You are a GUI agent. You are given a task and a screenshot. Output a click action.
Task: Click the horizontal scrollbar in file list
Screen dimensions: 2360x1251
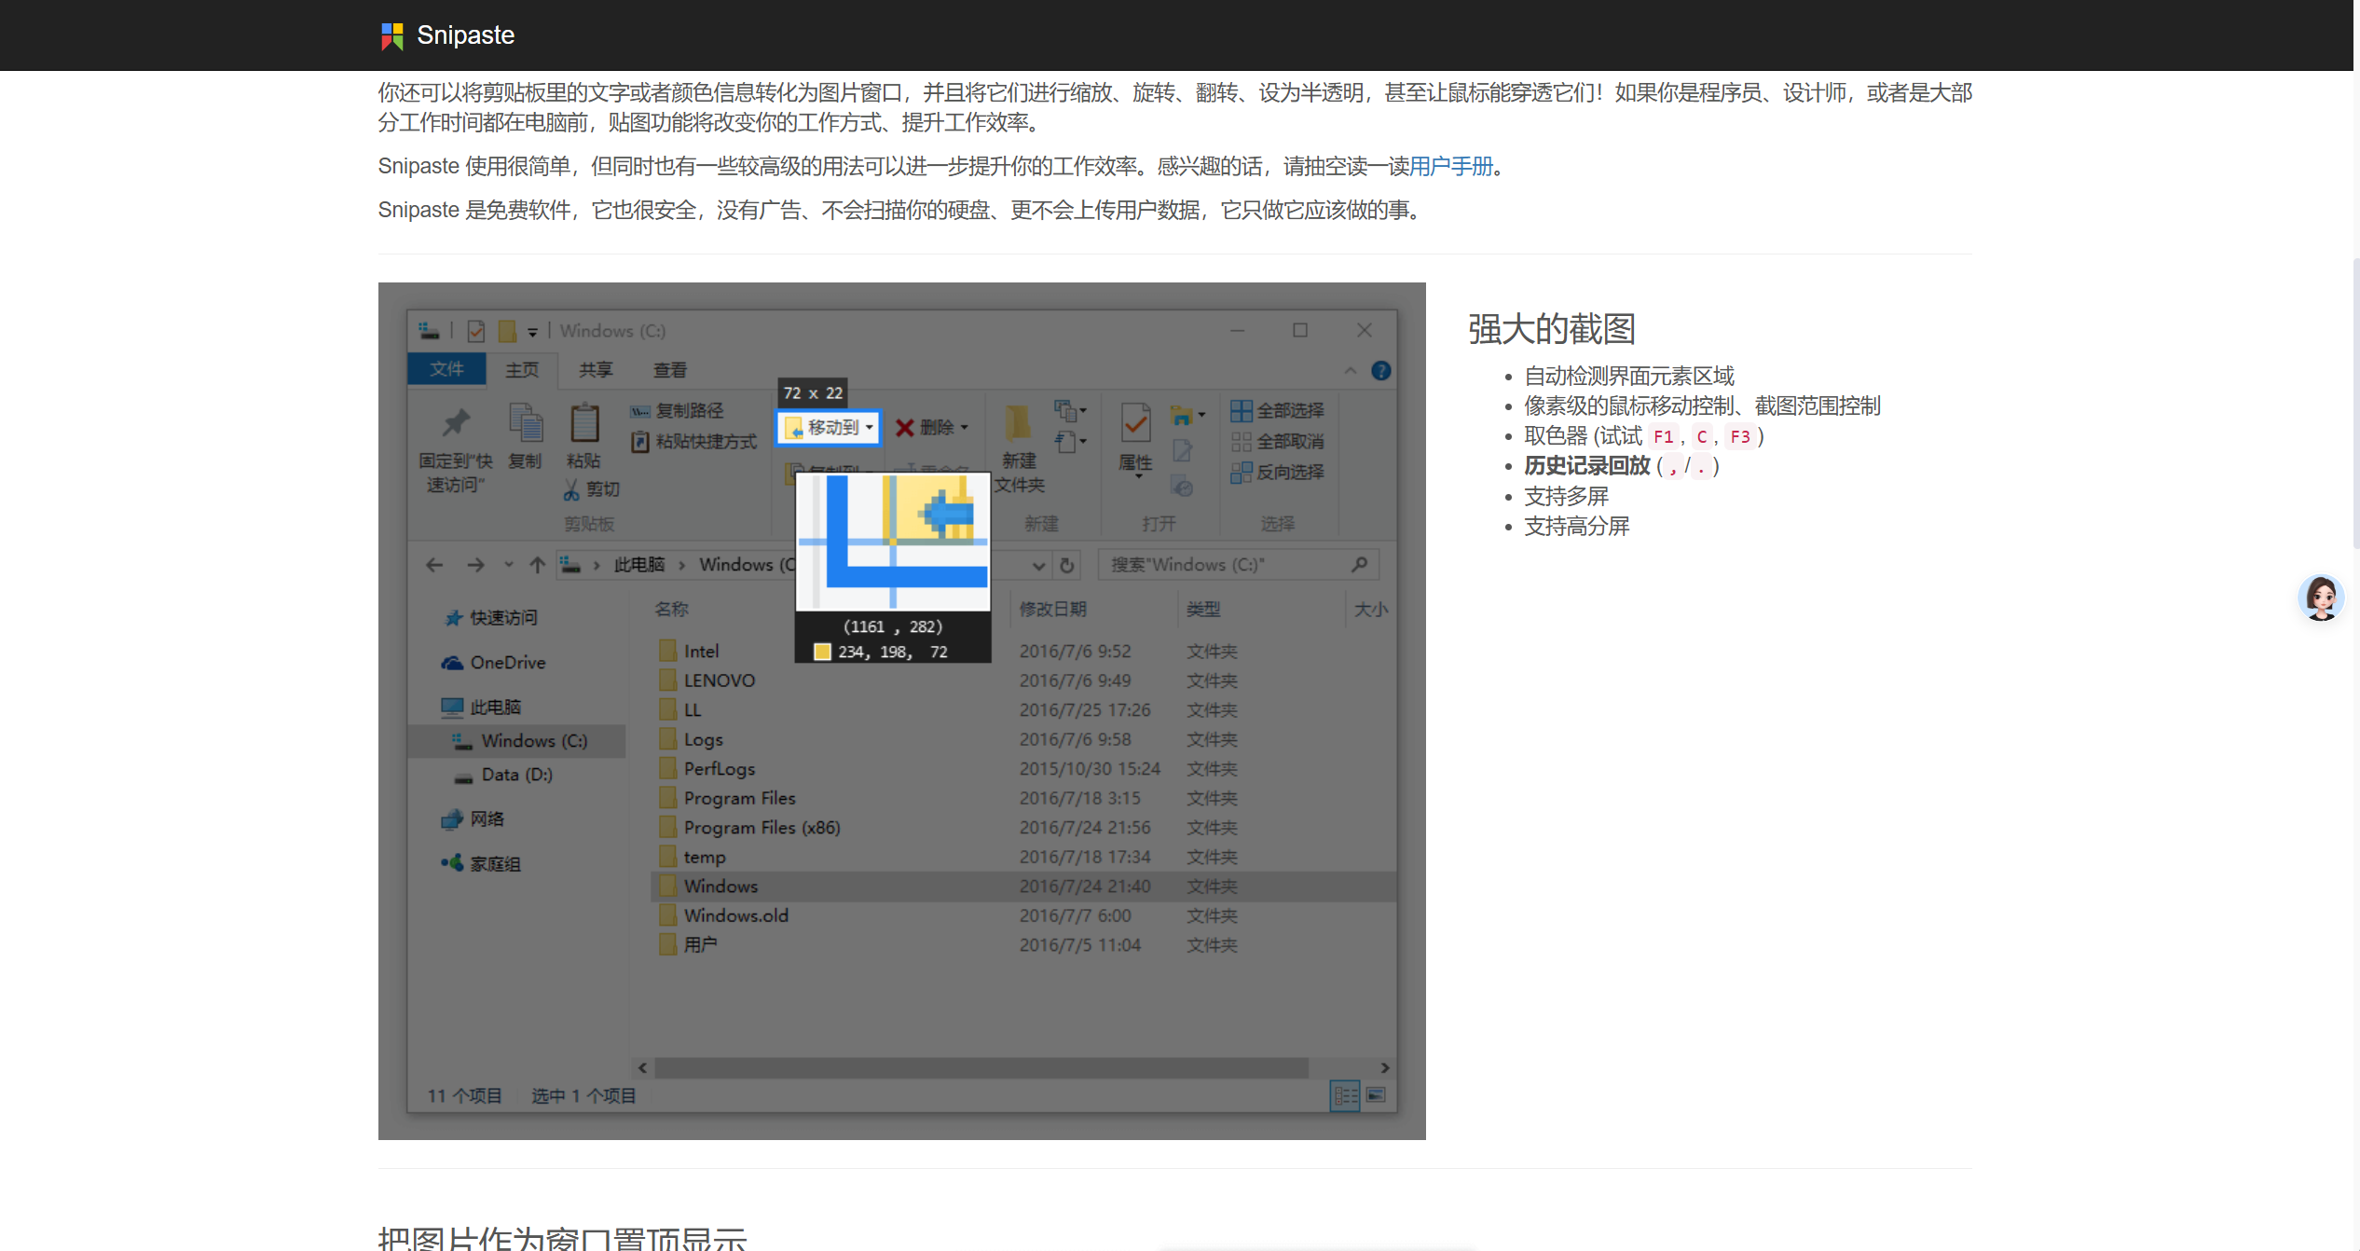click(981, 1067)
